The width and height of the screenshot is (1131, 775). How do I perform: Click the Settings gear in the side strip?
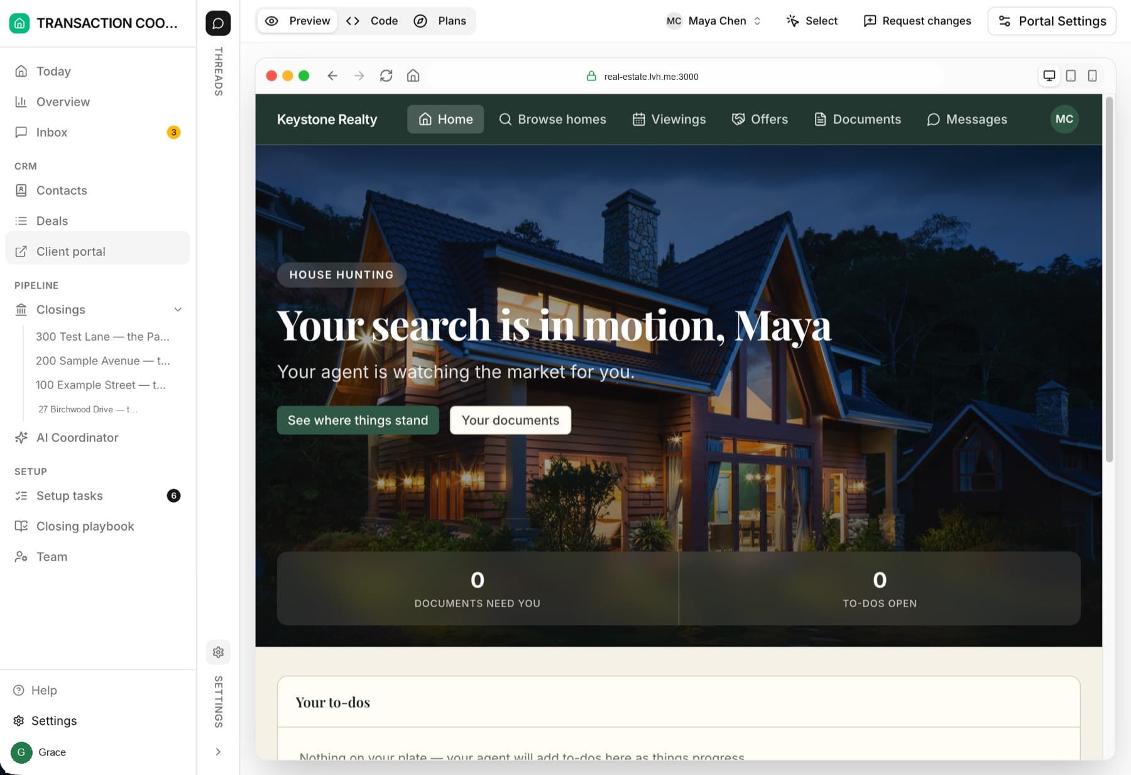(x=218, y=652)
